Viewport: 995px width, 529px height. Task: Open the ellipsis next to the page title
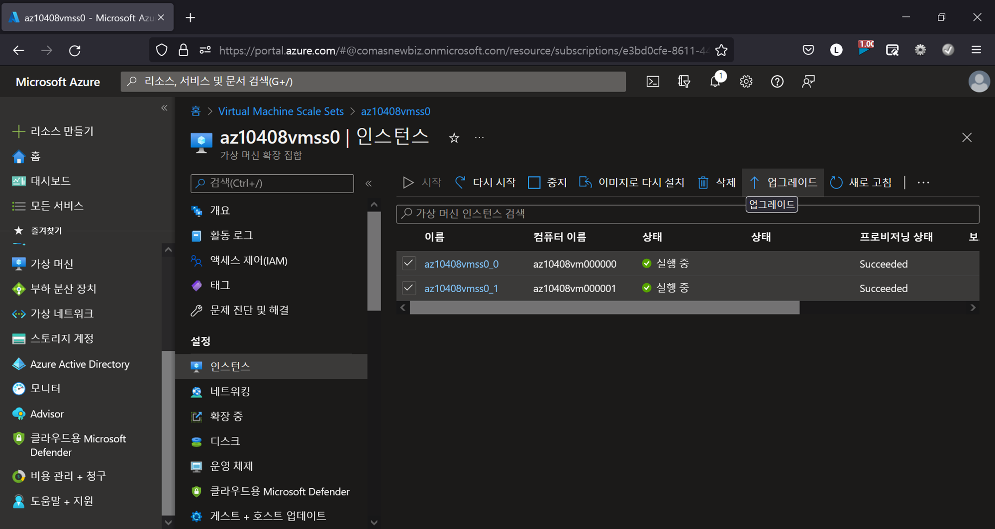pos(479,138)
